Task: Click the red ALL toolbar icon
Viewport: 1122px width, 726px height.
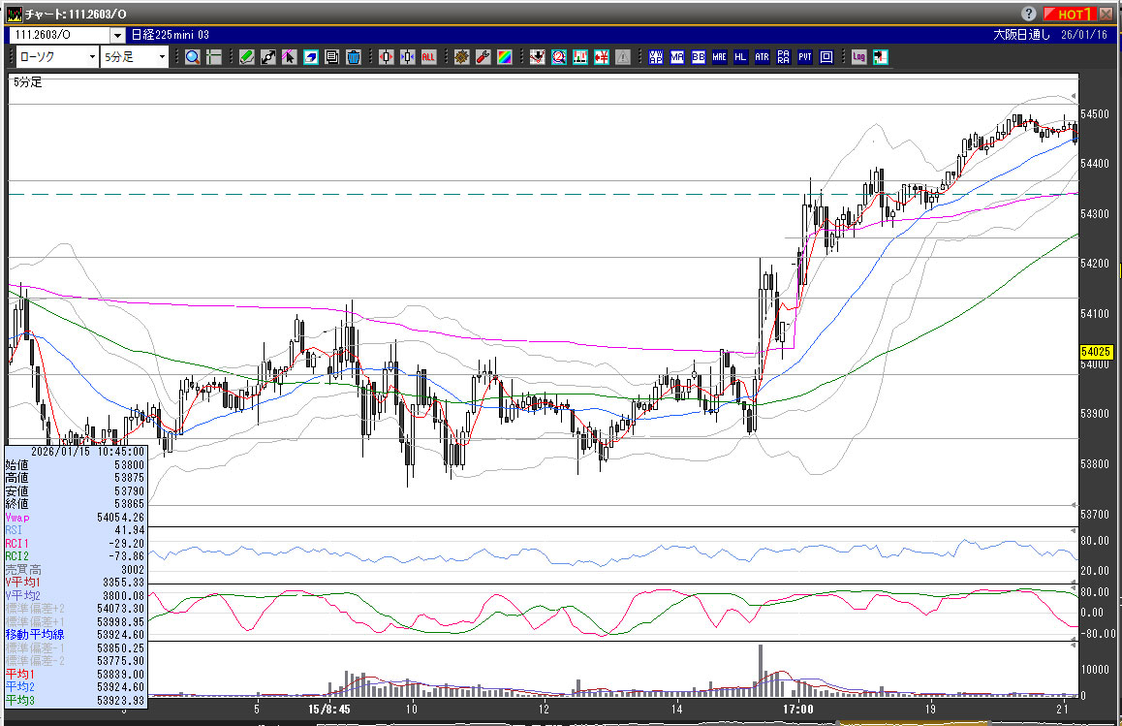Action: 428,57
